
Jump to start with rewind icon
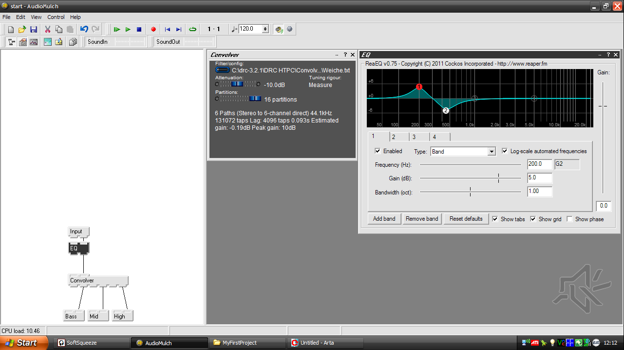pos(168,29)
